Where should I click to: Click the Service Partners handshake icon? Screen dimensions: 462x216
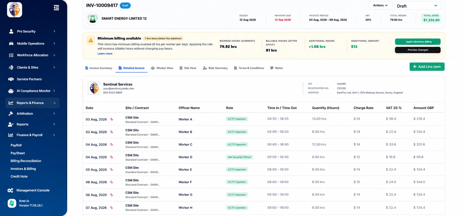click(x=11, y=79)
